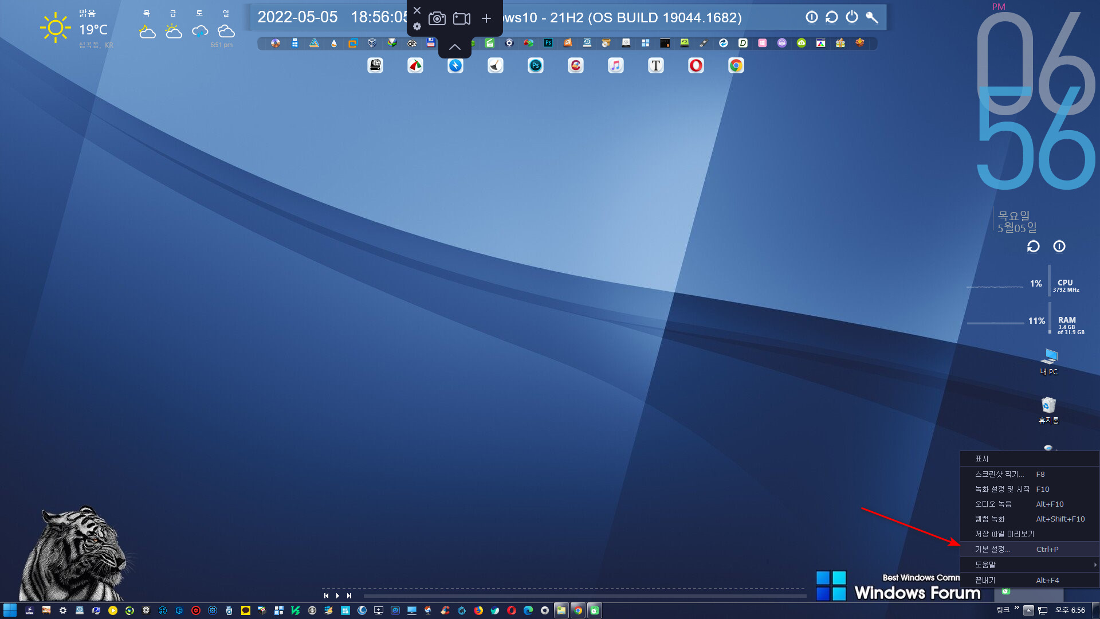Click the white D icon in launcher strip

coord(743,43)
